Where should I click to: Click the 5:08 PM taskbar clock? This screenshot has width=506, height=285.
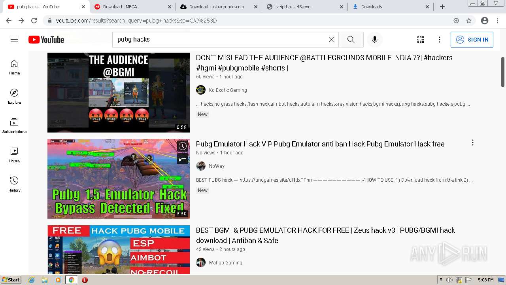click(x=485, y=280)
